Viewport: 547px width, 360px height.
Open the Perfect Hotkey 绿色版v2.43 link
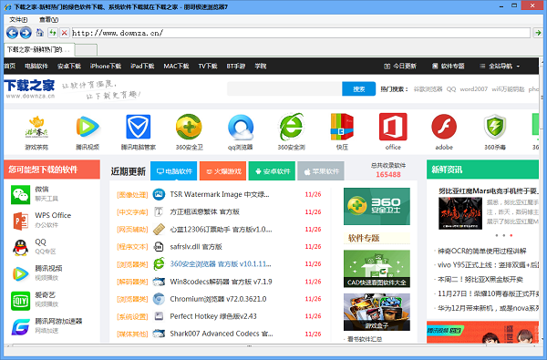pyautogui.click(x=213, y=316)
